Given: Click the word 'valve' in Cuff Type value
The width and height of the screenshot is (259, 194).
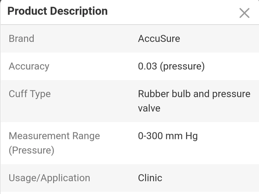Looking at the screenshot, I should (149, 108).
